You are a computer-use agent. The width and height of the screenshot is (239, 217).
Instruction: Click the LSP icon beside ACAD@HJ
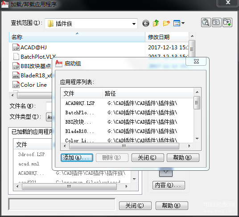click(x=16, y=47)
